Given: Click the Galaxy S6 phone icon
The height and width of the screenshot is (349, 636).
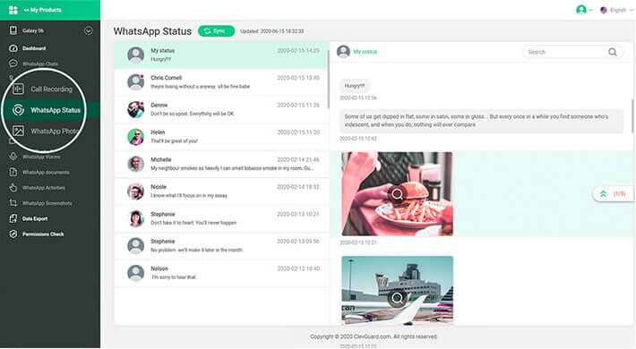Looking at the screenshot, I should coord(13,30).
